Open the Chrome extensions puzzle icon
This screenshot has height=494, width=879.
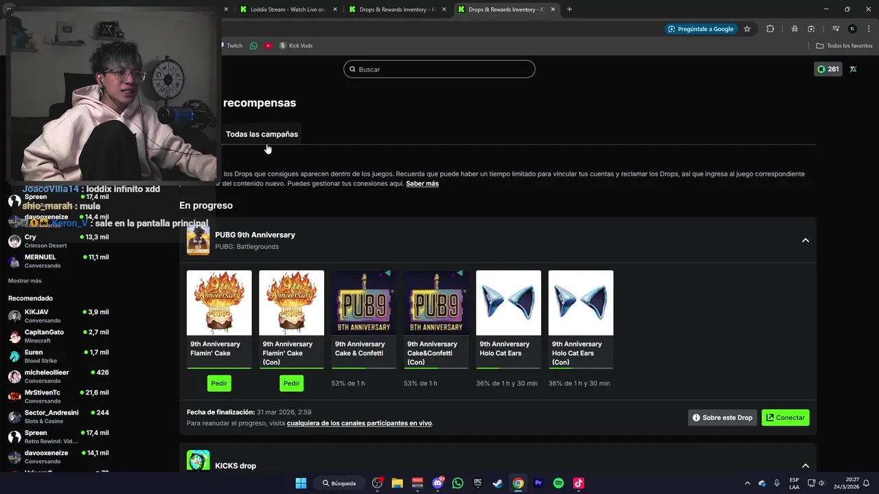coord(770,29)
